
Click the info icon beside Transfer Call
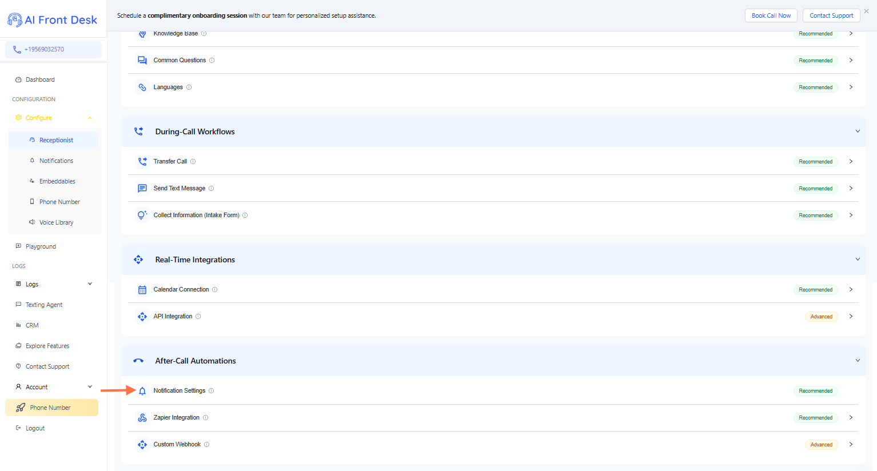click(x=193, y=162)
